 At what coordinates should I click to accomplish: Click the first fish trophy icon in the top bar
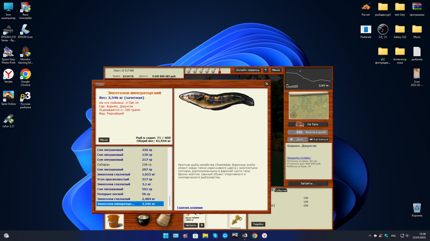[189, 71]
